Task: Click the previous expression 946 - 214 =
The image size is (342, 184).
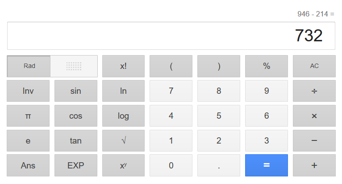Action: click(316, 14)
